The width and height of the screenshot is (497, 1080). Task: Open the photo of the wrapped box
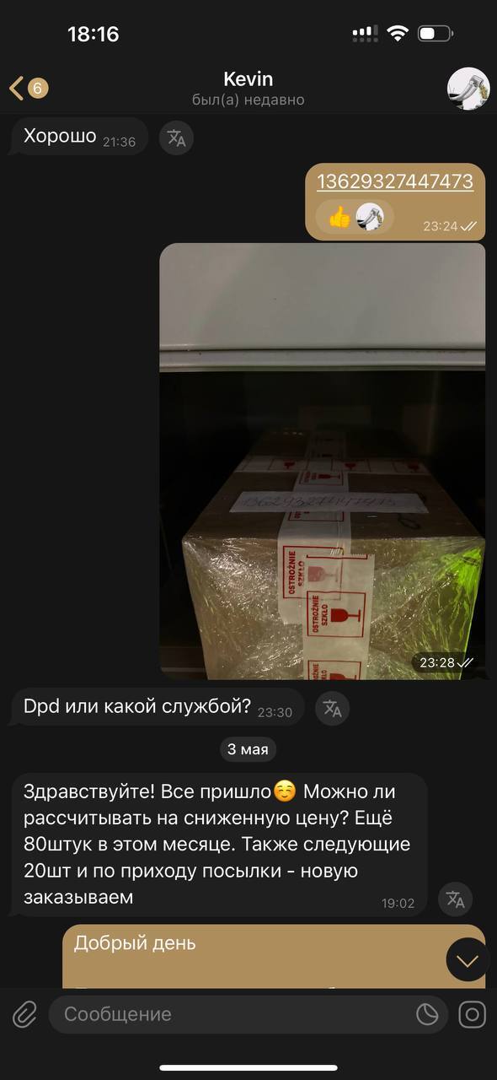coord(323,462)
